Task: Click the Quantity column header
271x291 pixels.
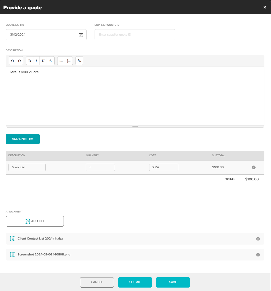Action: point(92,155)
